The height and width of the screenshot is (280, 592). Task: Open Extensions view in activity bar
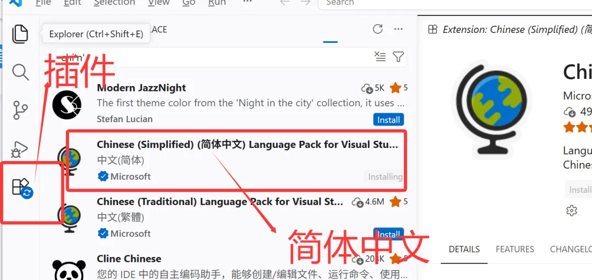pyautogui.click(x=22, y=187)
